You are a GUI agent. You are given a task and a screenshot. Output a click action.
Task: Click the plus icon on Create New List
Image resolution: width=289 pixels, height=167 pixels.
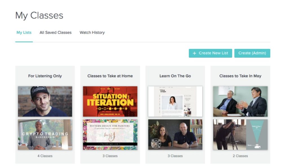coord(195,53)
